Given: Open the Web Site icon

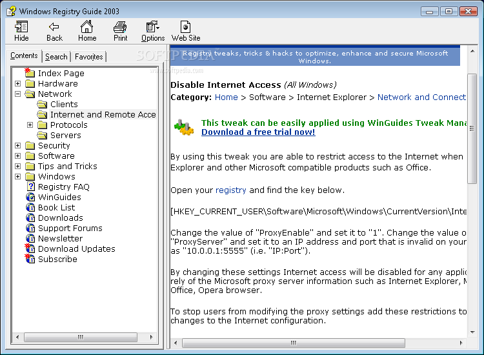Looking at the screenshot, I should click(x=185, y=27).
